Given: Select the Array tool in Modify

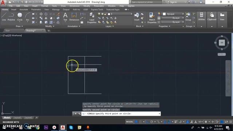Looking at the screenshot, I should (x=51, y=22).
